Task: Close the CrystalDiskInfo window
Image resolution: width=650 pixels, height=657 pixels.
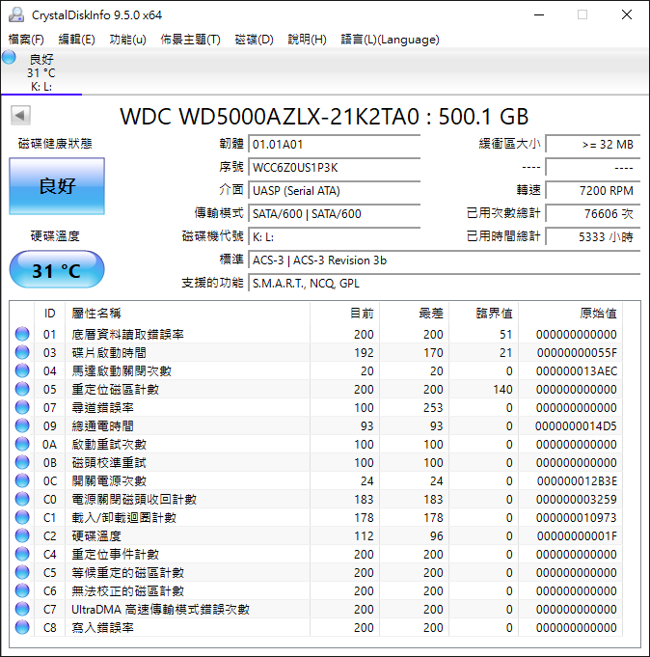Action: (627, 14)
